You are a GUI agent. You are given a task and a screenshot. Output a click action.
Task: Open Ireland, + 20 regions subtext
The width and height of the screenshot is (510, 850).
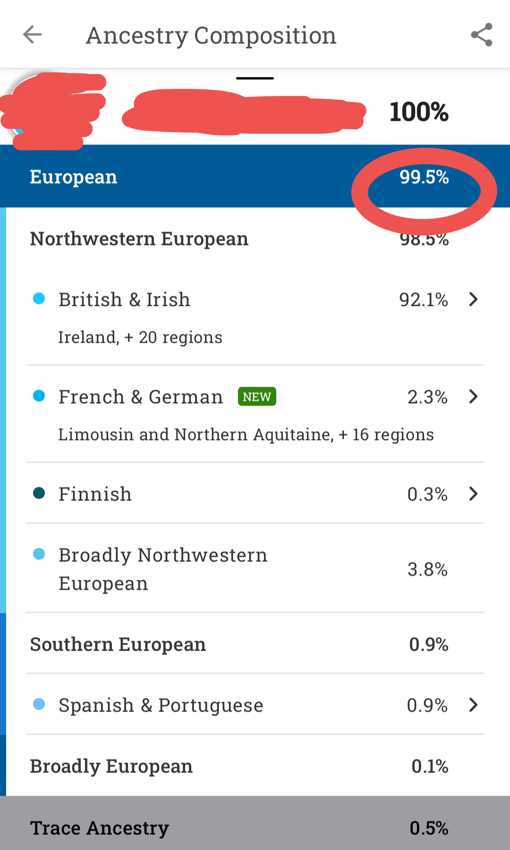pyautogui.click(x=140, y=337)
